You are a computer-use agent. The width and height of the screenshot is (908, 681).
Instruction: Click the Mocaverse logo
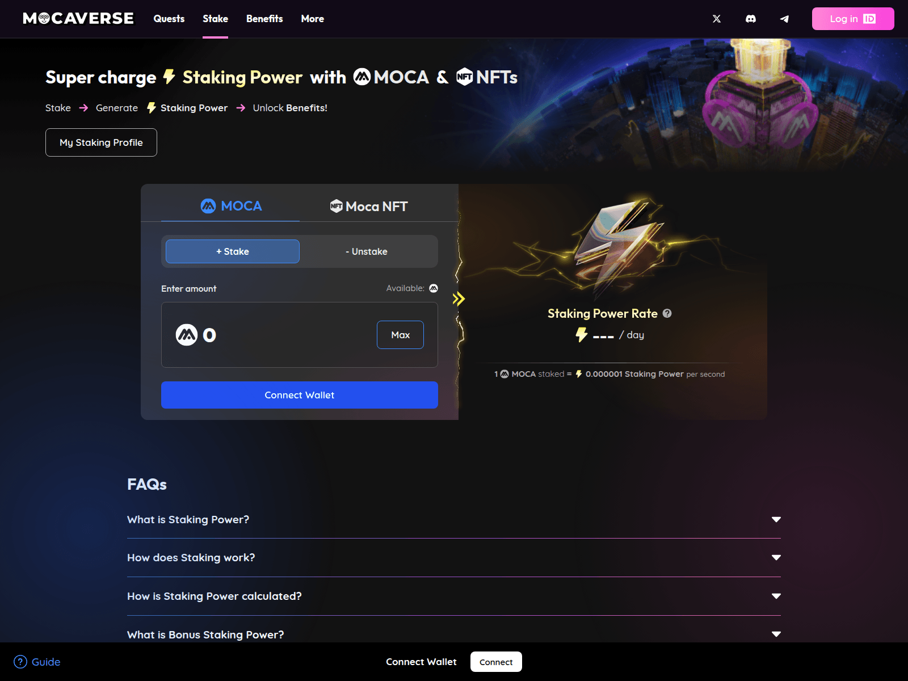click(x=78, y=19)
